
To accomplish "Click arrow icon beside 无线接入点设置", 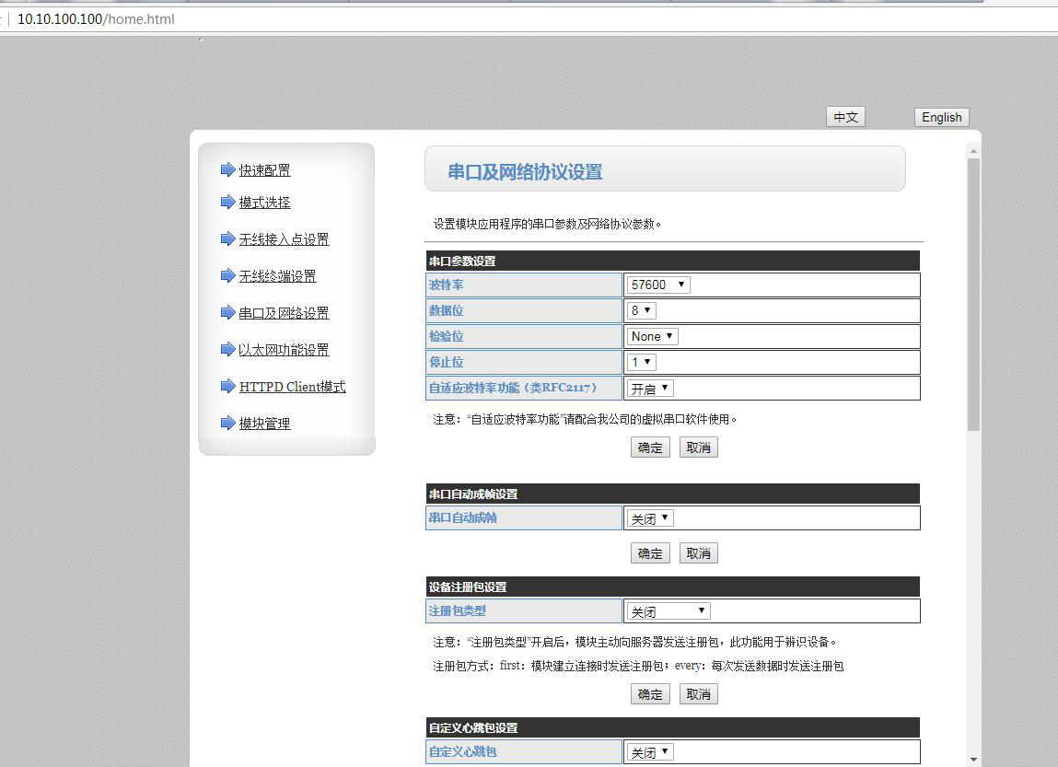I will coord(227,238).
